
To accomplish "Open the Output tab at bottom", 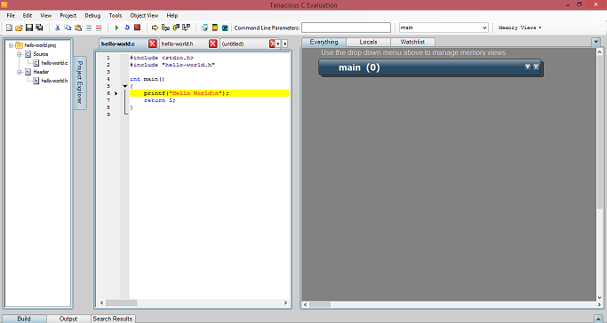I will pos(68,319).
